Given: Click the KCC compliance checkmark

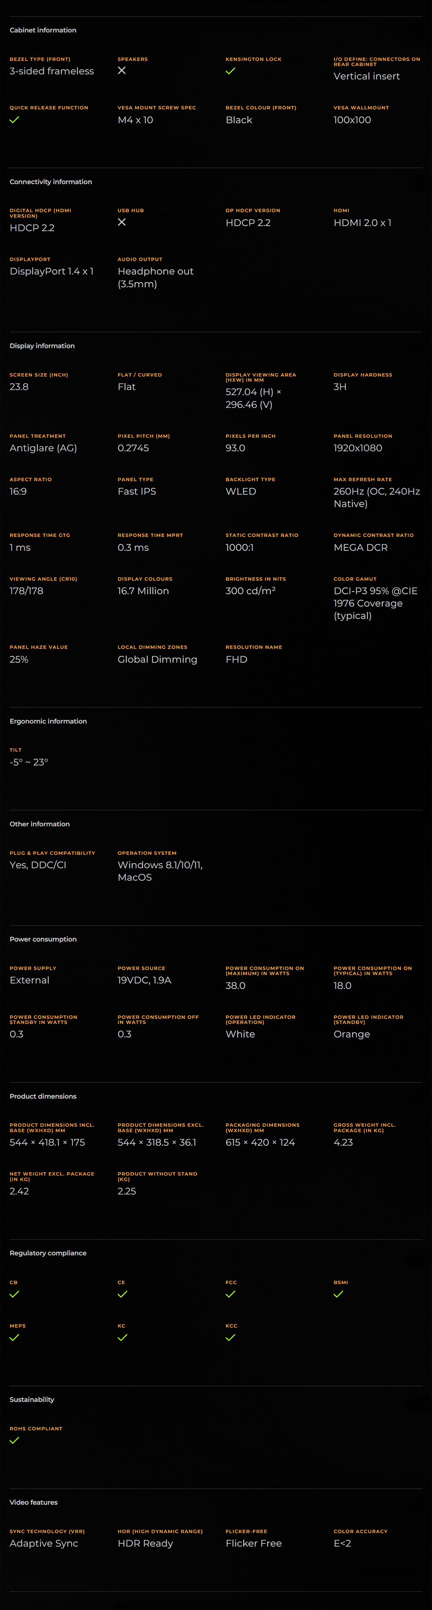Looking at the screenshot, I should click(230, 1337).
